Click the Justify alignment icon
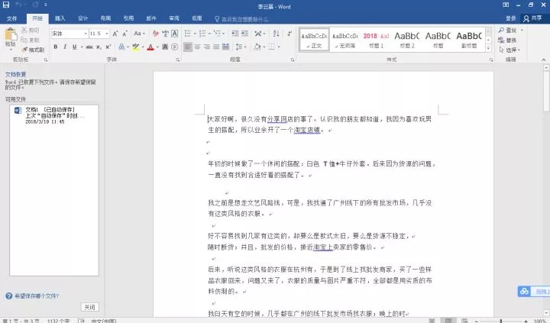The height and width of the screenshot is (323, 550). coord(216,47)
